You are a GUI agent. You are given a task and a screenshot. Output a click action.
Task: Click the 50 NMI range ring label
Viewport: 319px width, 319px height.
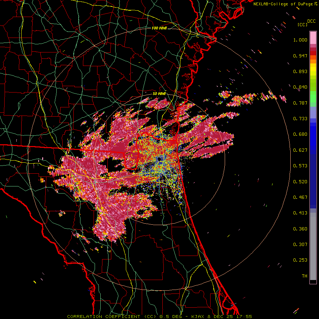click(159, 94)
